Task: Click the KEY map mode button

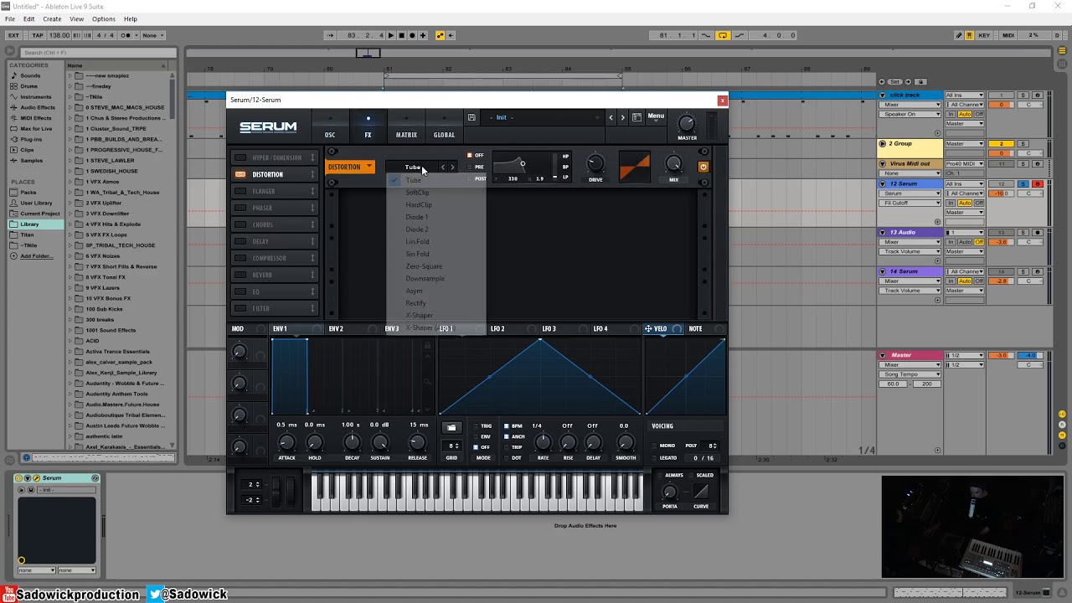Action: pos(984,35)
